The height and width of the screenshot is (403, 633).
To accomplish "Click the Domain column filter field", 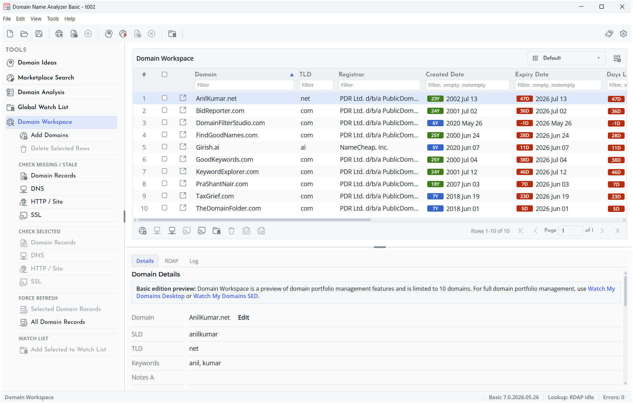I will coord(244,85).
